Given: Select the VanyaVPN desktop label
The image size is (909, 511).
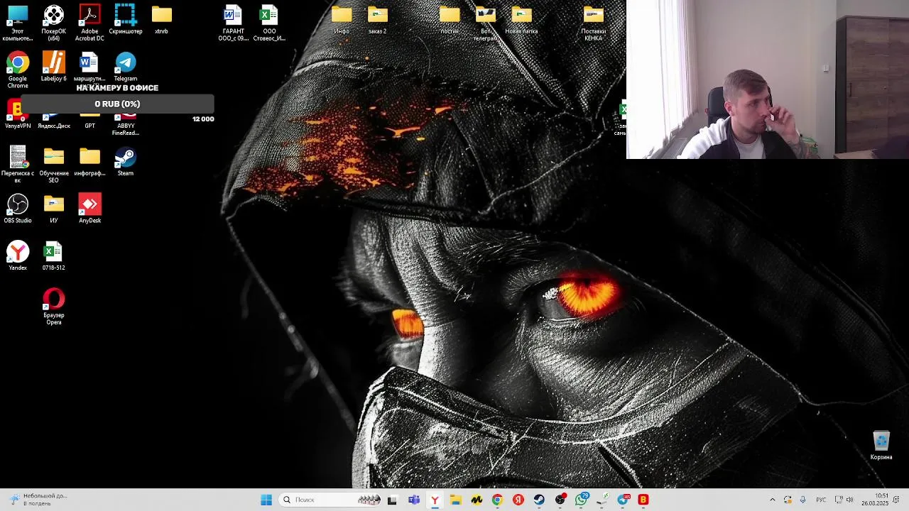Looking at the screenshot, I should click(18, 126).
